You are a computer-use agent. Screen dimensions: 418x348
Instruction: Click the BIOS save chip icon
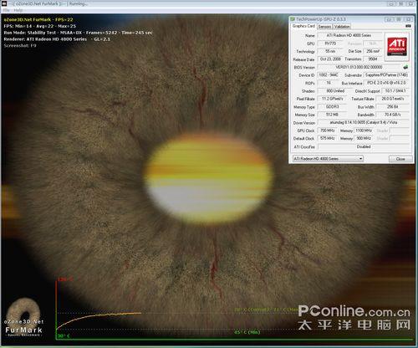pos(405,67)
